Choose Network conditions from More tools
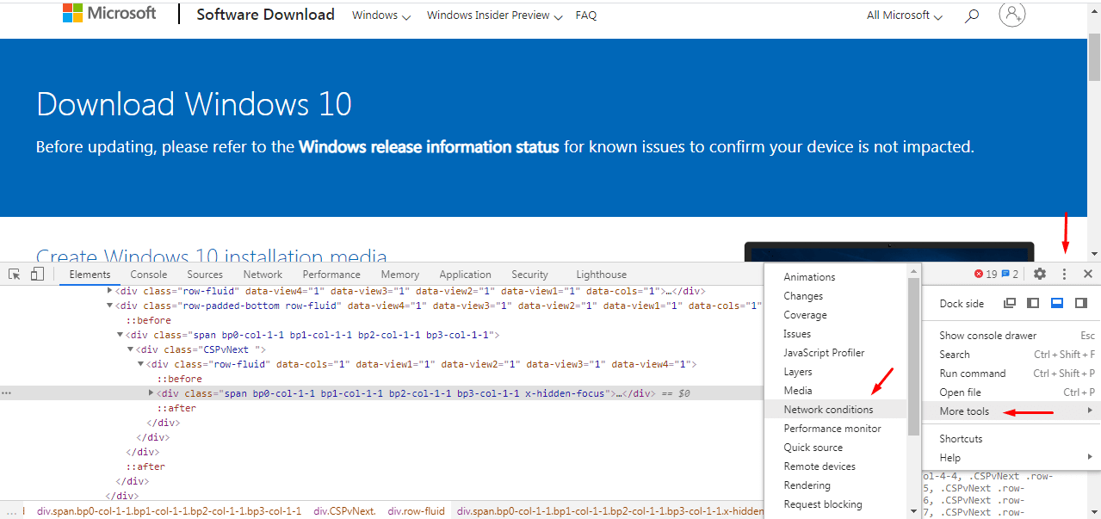This screenshot has height=519, width=1101. click(x=828, y=410)
